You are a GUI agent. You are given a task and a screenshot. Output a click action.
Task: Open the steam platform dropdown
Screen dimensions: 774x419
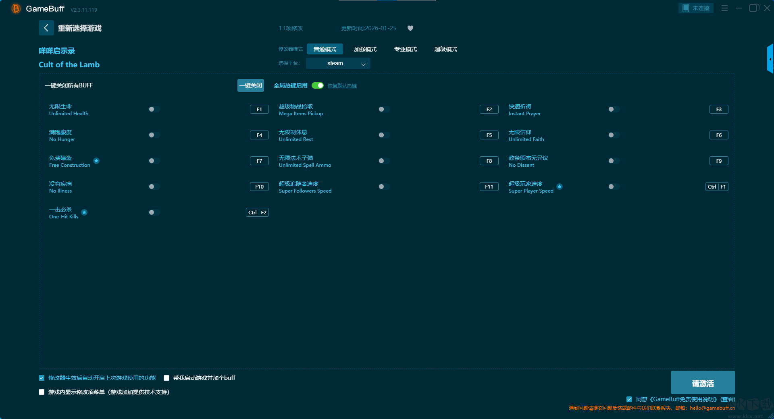[338, 63]
